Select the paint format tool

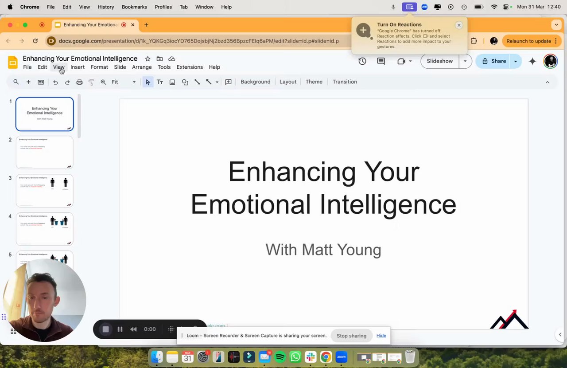(91, 82)
